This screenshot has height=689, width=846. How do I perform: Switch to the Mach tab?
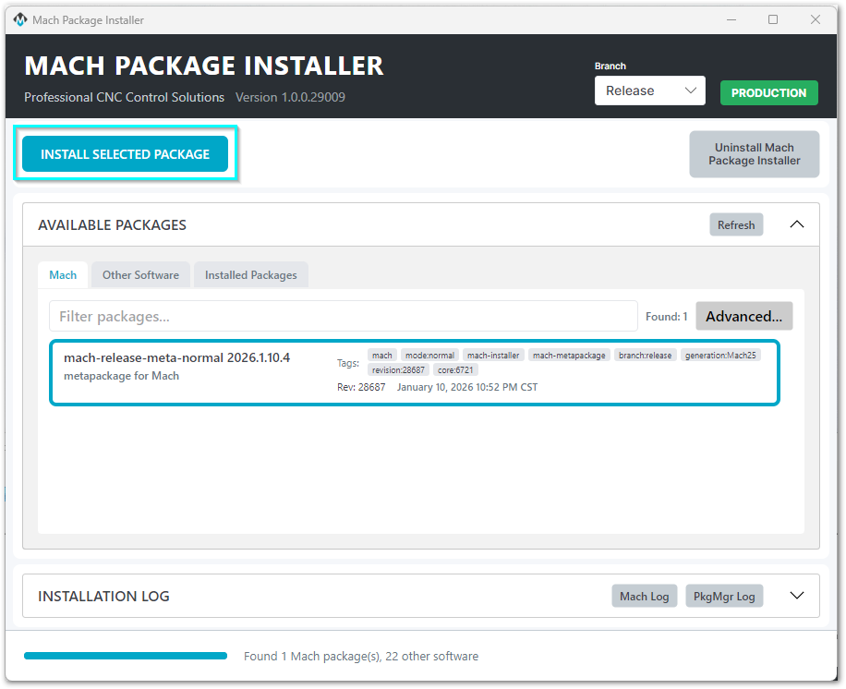(63, 274)
